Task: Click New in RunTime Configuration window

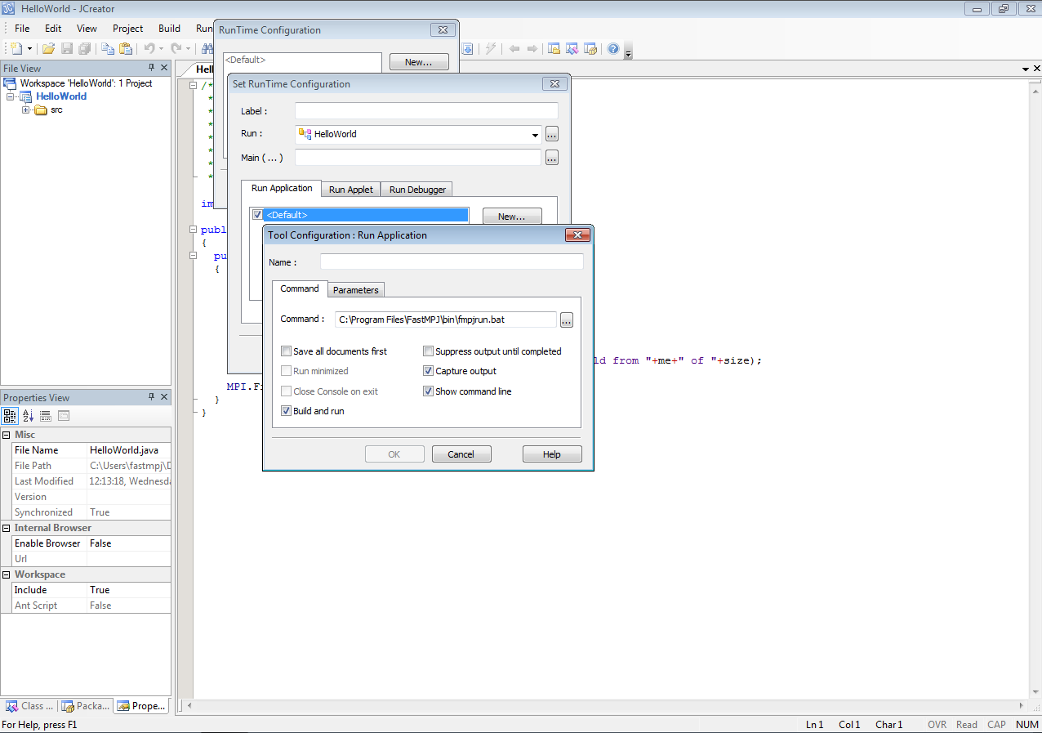Action: [419, 62]
